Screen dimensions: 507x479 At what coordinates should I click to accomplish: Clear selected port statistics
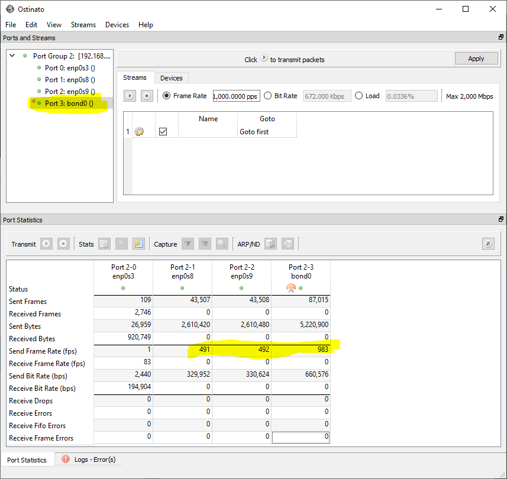(x=104, y=244)
